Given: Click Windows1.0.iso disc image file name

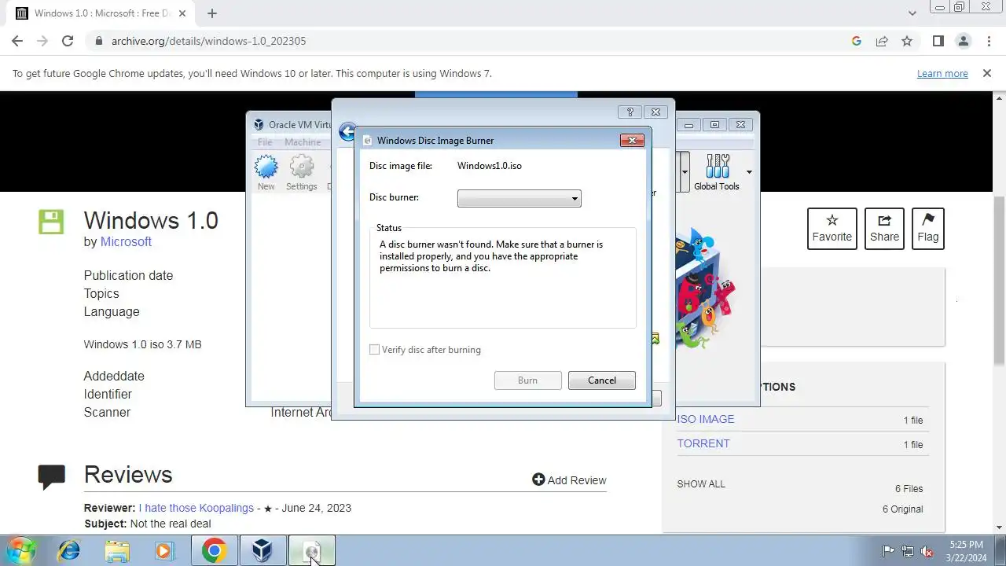Looking at the screenshot, I should 490,166.
